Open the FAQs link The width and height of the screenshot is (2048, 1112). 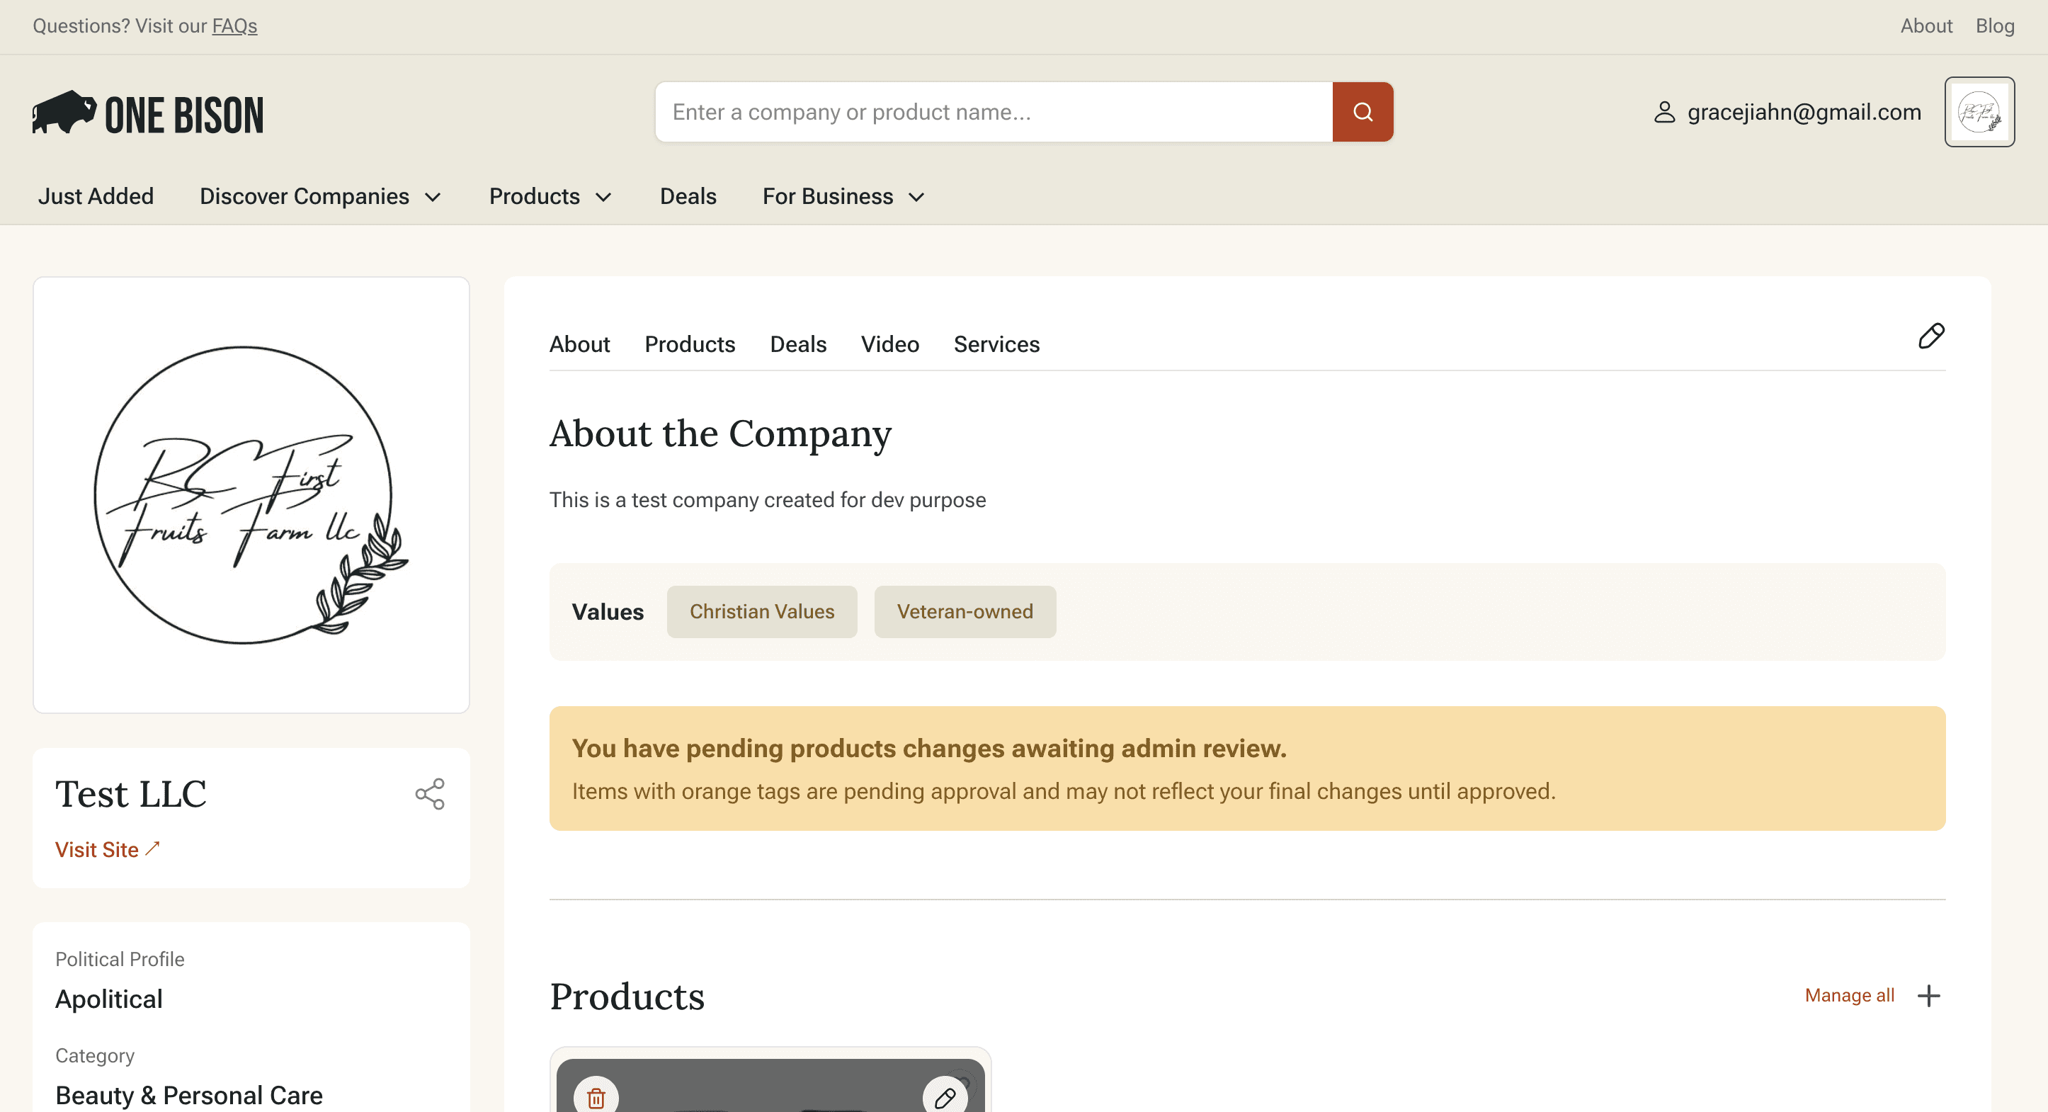click(x=234, y=26)
